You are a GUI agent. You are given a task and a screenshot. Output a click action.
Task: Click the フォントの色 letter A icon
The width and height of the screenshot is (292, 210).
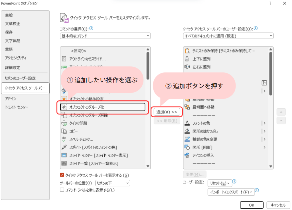click(x=187, y=123)
